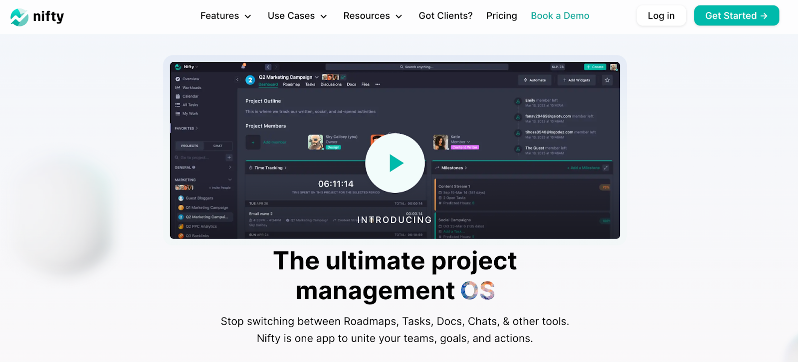Expand the FAVORITES section in the sidebar

tap(186, 128)
